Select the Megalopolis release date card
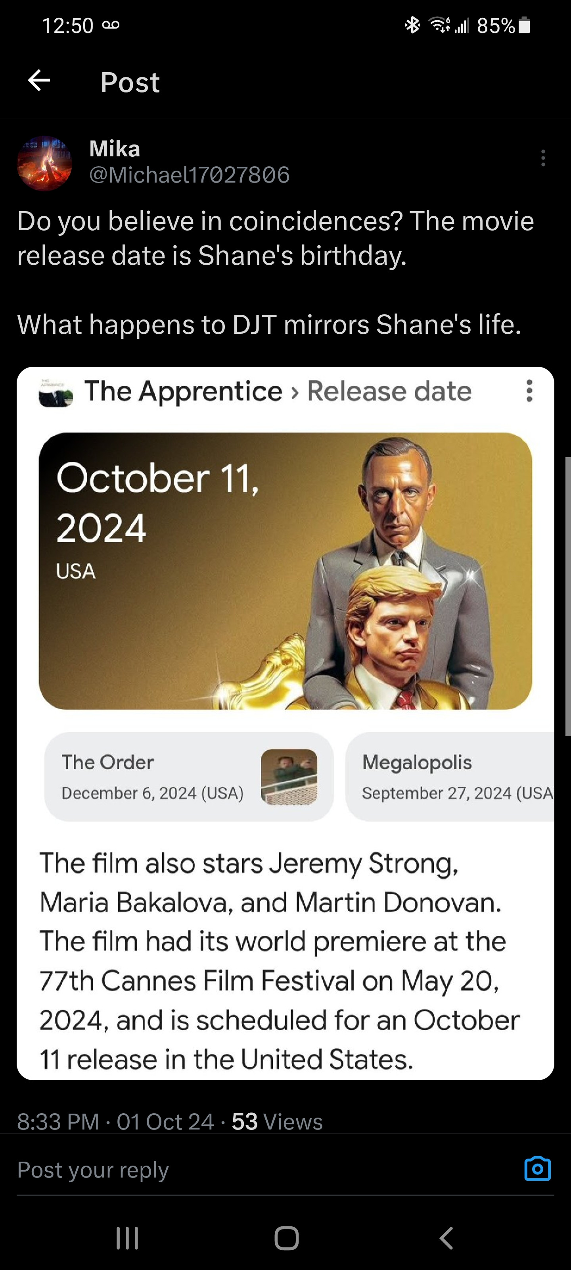This screenshot has height=1270, width=571. tap(450, 777)
